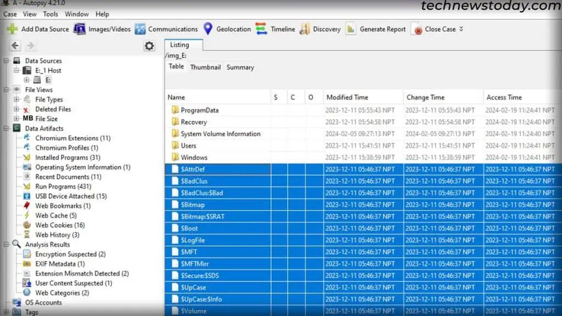Select the Web Cookies icon
The height and width of the screenshot is (316, 562).
pos(27,225)
